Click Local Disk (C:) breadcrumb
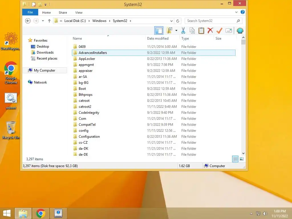This screenshot has width=292, height=219. click(75, 21)
